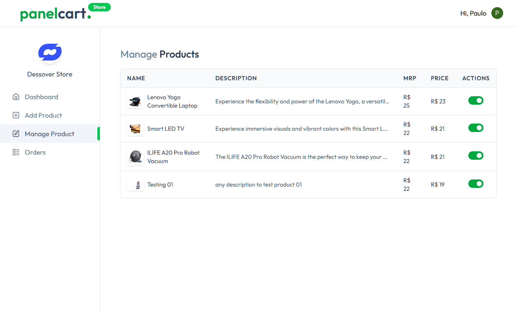Click the Orders list icon
Image resolution: width=517 pixels, height=311 pixels.
16,152
